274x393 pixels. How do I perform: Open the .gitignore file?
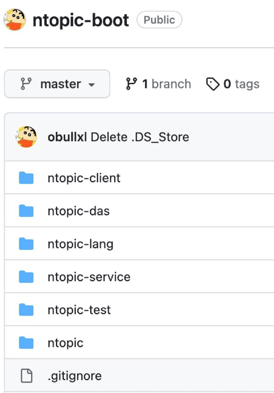click(75, 376)
